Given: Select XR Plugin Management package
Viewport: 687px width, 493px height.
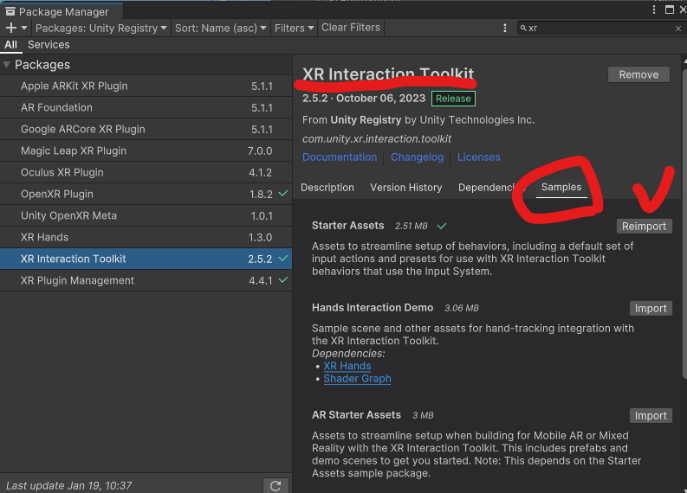Looking at the screenshot, I should coord(146,280).
